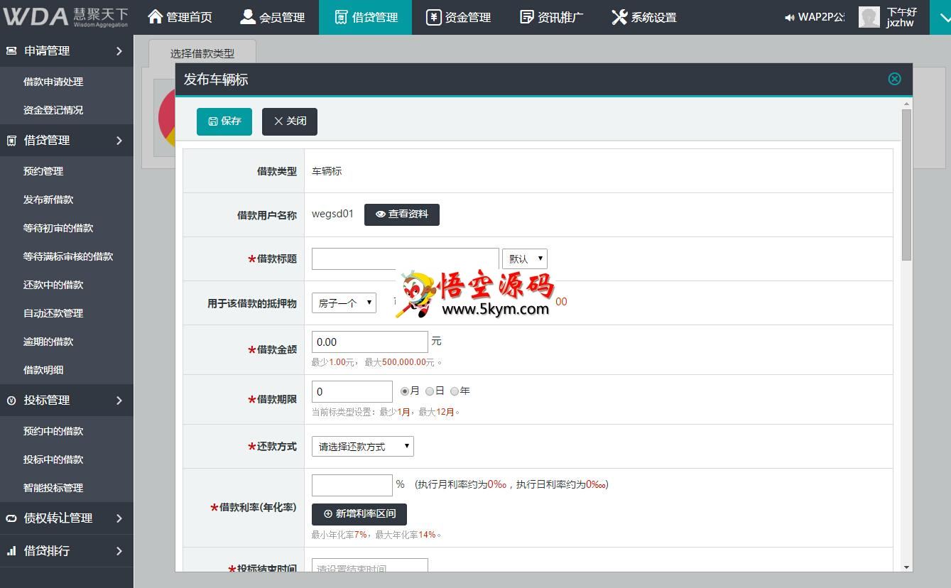Click the 借贷排行 bar chart icon
951x588 pixels.
coord(11,550)
